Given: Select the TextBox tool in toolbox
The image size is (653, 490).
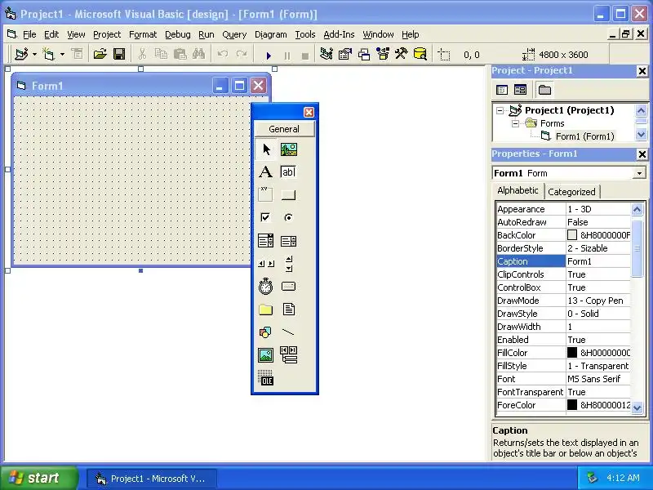Looking at the screenshot, I should click(289, 171).
